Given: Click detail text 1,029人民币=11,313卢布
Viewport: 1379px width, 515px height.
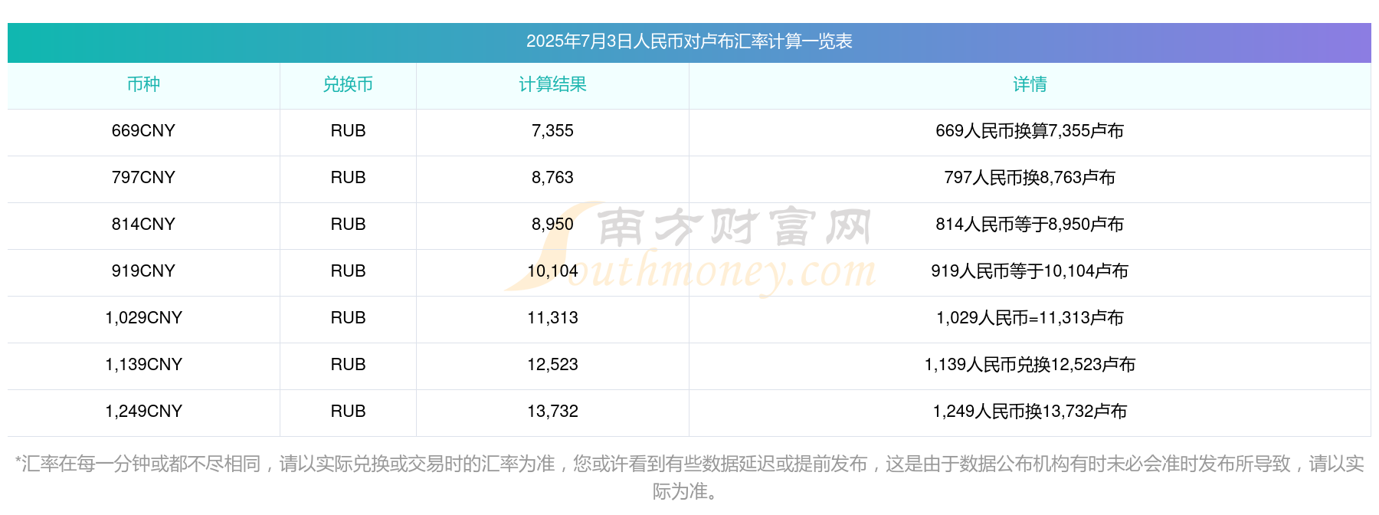Looking at the screenshot, I should [1030, 318].
